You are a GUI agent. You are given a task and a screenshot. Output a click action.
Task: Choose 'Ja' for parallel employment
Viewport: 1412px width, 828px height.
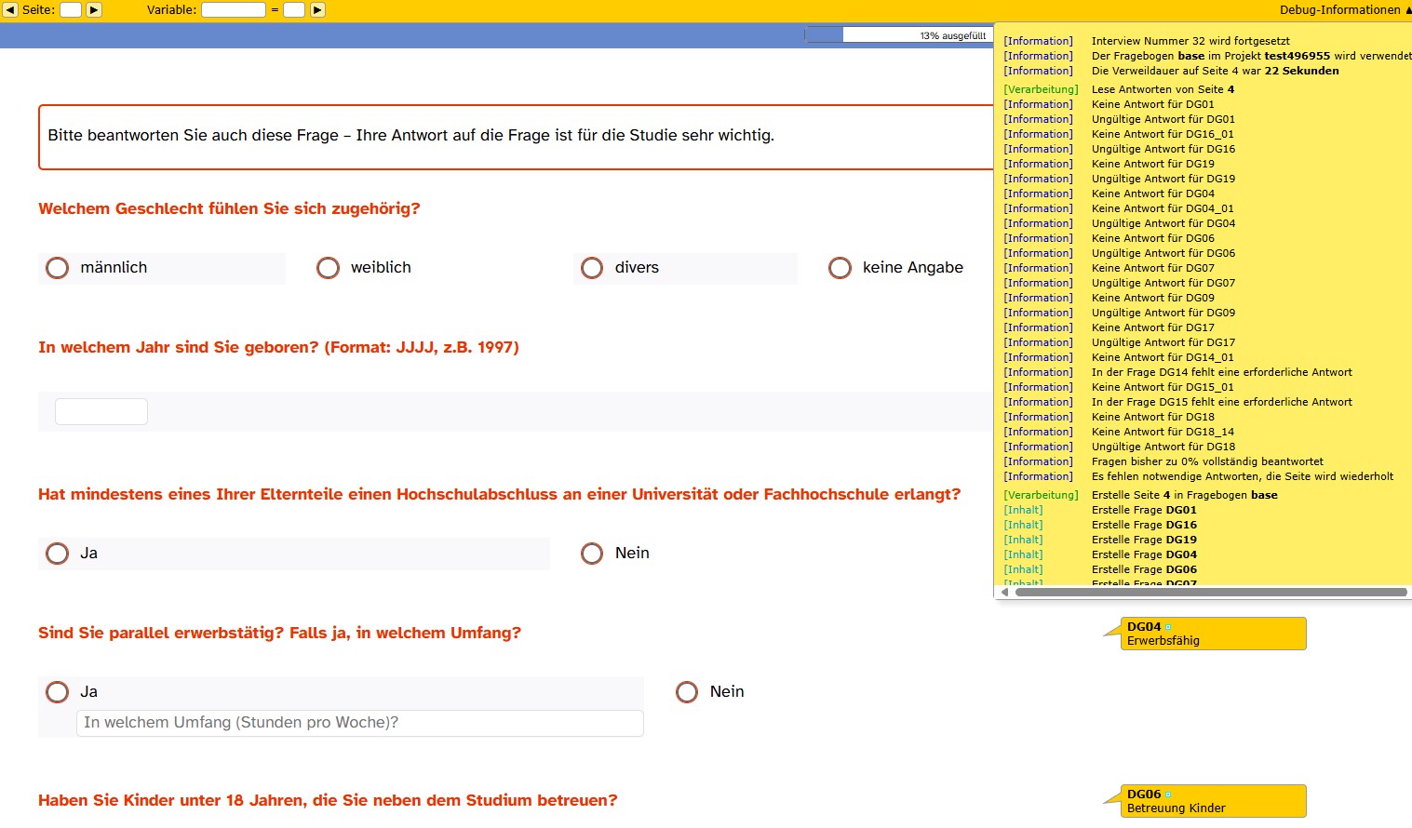(x=58, y=692)
